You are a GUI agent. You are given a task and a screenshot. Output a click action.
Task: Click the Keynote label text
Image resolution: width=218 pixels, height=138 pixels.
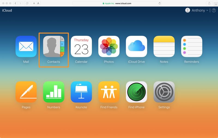[81, 107]
